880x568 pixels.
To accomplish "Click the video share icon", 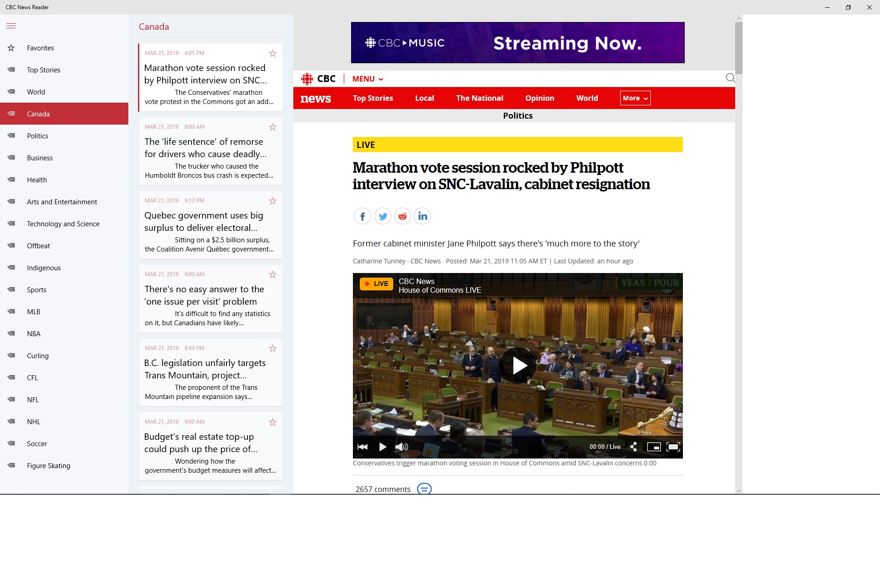I will (633, 447).
